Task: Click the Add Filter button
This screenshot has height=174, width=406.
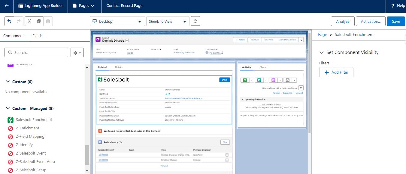Action: [336, 72]
